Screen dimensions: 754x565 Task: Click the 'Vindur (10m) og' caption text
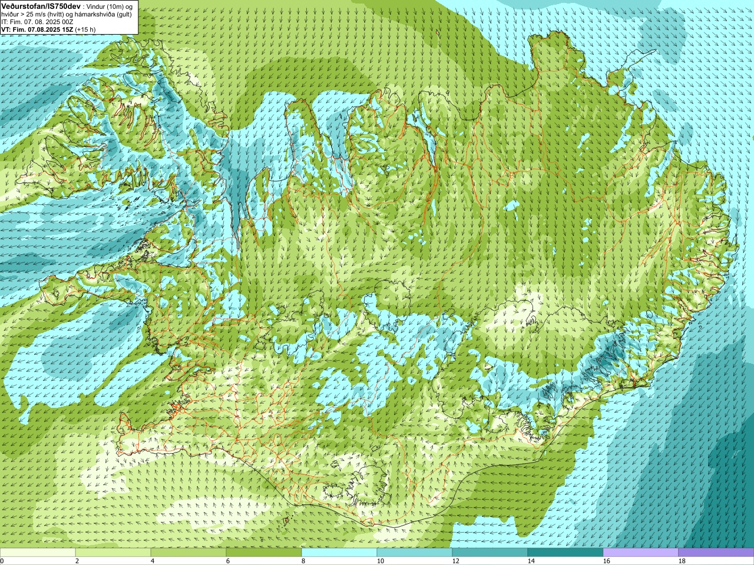click(x=110, y=6)
